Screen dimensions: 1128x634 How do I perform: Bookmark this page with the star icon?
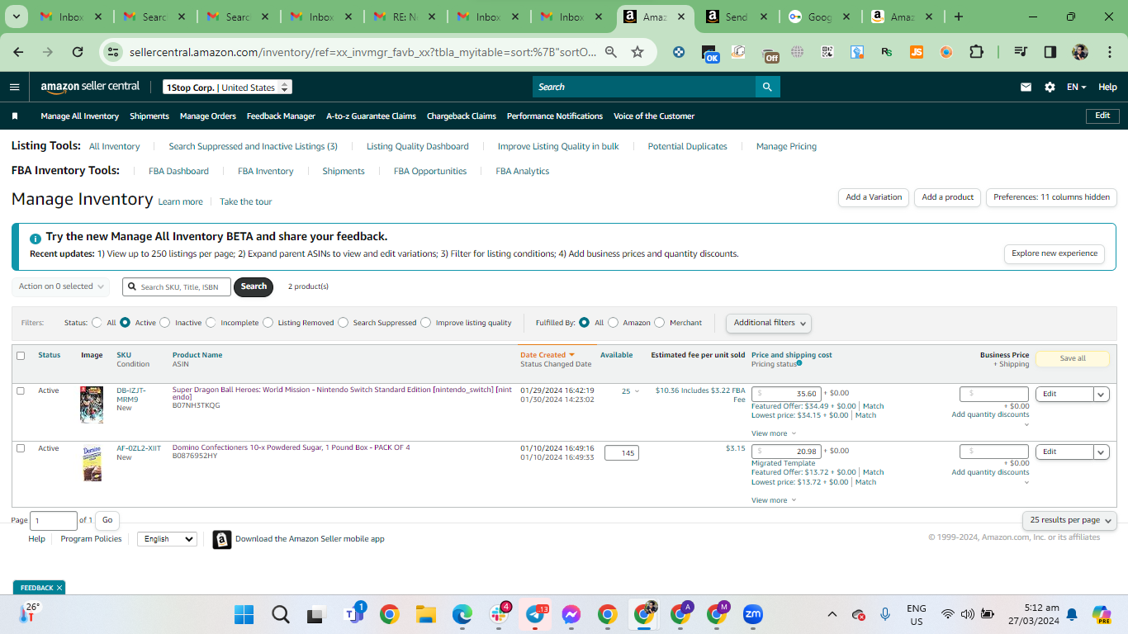[x=637, y=52]
